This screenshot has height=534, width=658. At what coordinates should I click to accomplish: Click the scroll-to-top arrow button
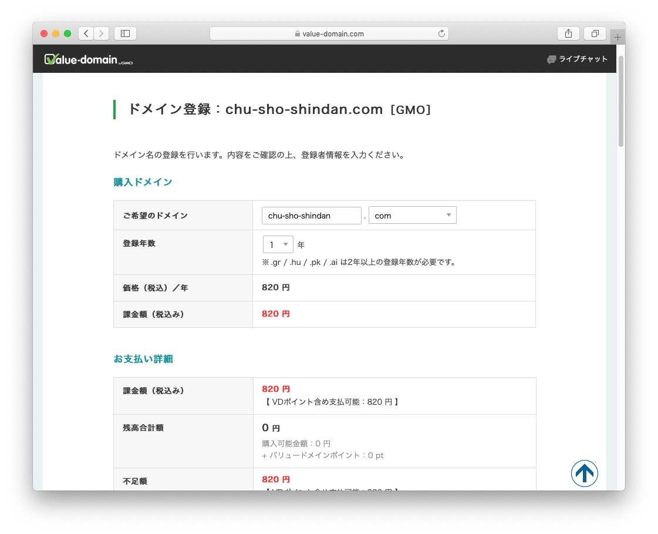click(x=585, y=473)
